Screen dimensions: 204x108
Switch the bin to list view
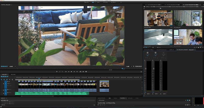click(x=144, y=48)
